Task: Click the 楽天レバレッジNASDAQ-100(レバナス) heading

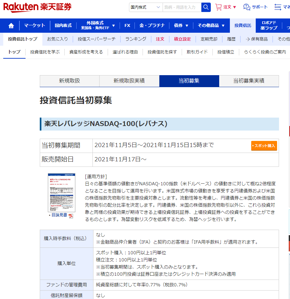Action: 106,124
